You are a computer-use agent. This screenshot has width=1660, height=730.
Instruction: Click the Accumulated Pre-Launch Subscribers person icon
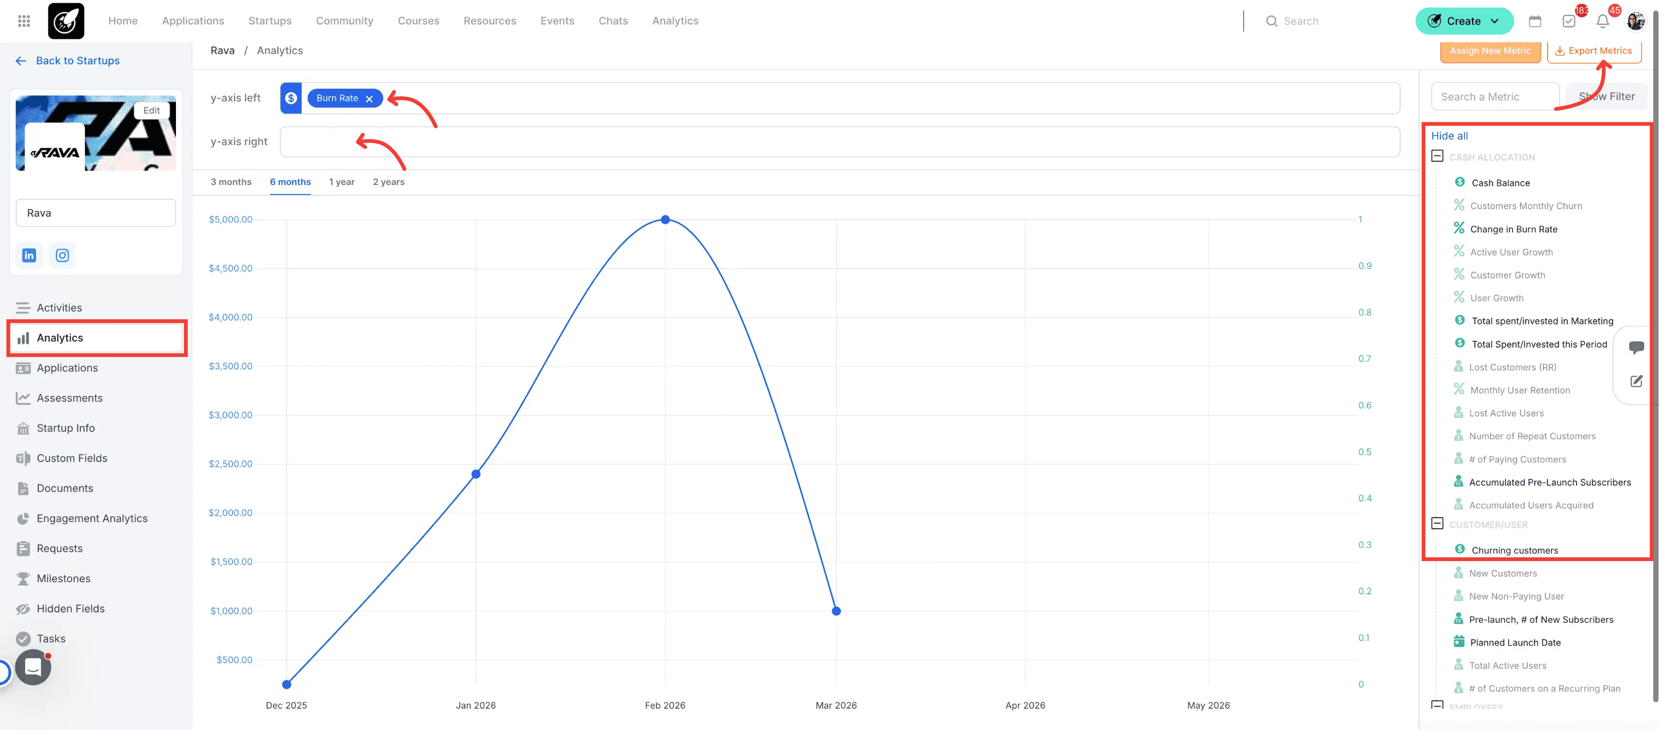click(1458, 481)
